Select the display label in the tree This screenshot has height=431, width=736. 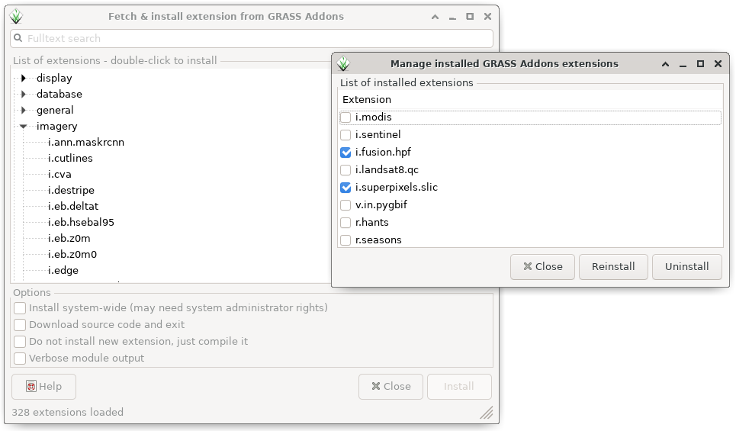[54, 78]
